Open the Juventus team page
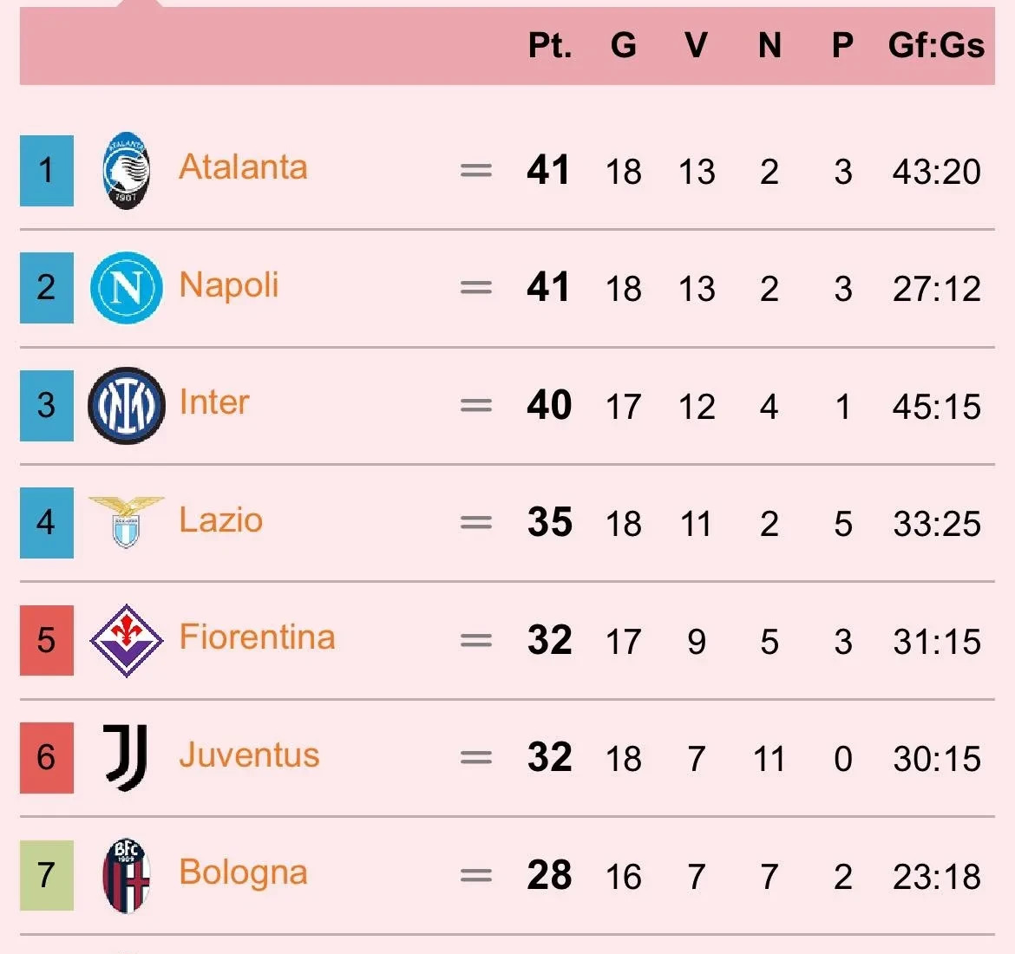Image resolution: width=1015 pixels, height=954 pixels. coord(249,755)
